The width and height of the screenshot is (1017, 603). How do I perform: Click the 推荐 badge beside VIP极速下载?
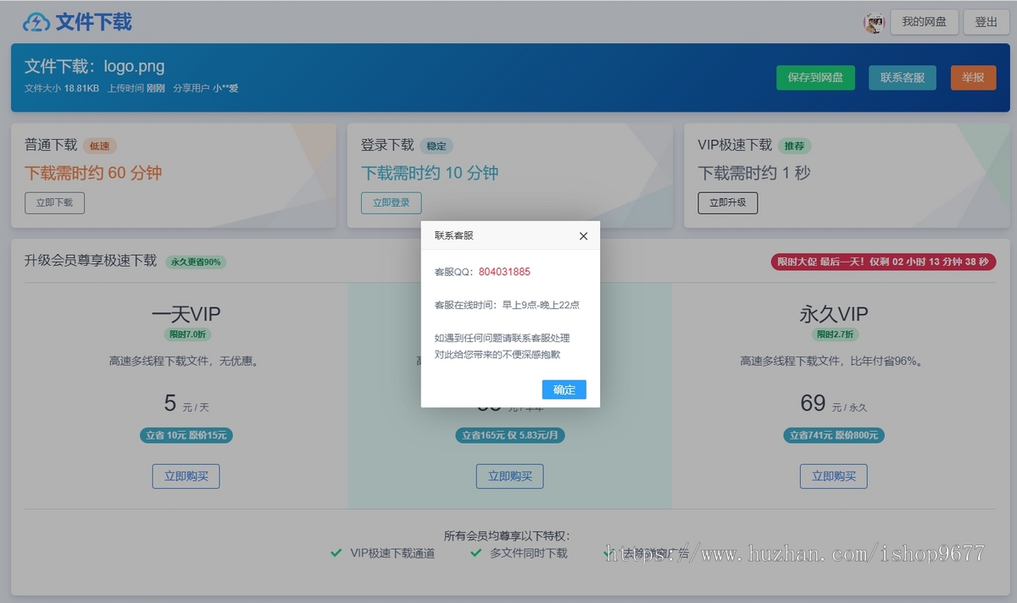tap(794, 146)
